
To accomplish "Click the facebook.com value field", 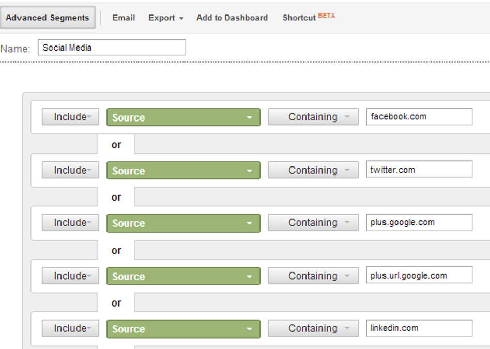I will click(419, 117).
